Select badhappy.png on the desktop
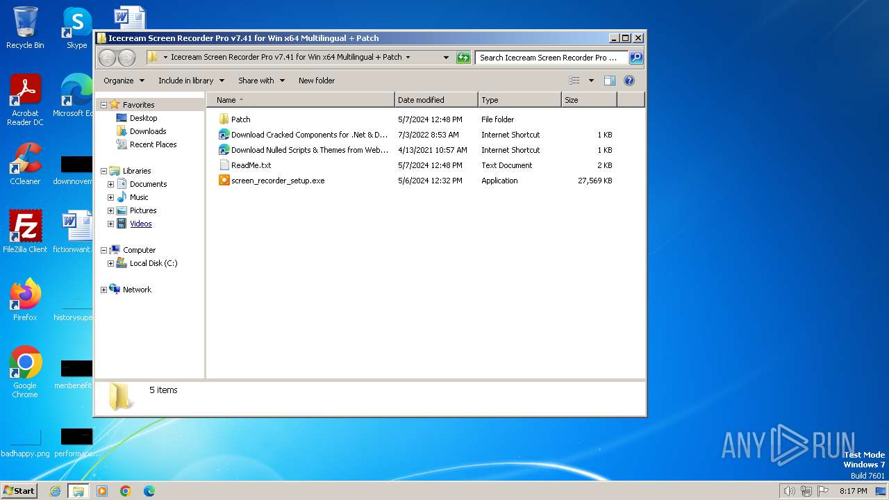The height and width of the screenshot is (500, 889). tap(25, 442)
